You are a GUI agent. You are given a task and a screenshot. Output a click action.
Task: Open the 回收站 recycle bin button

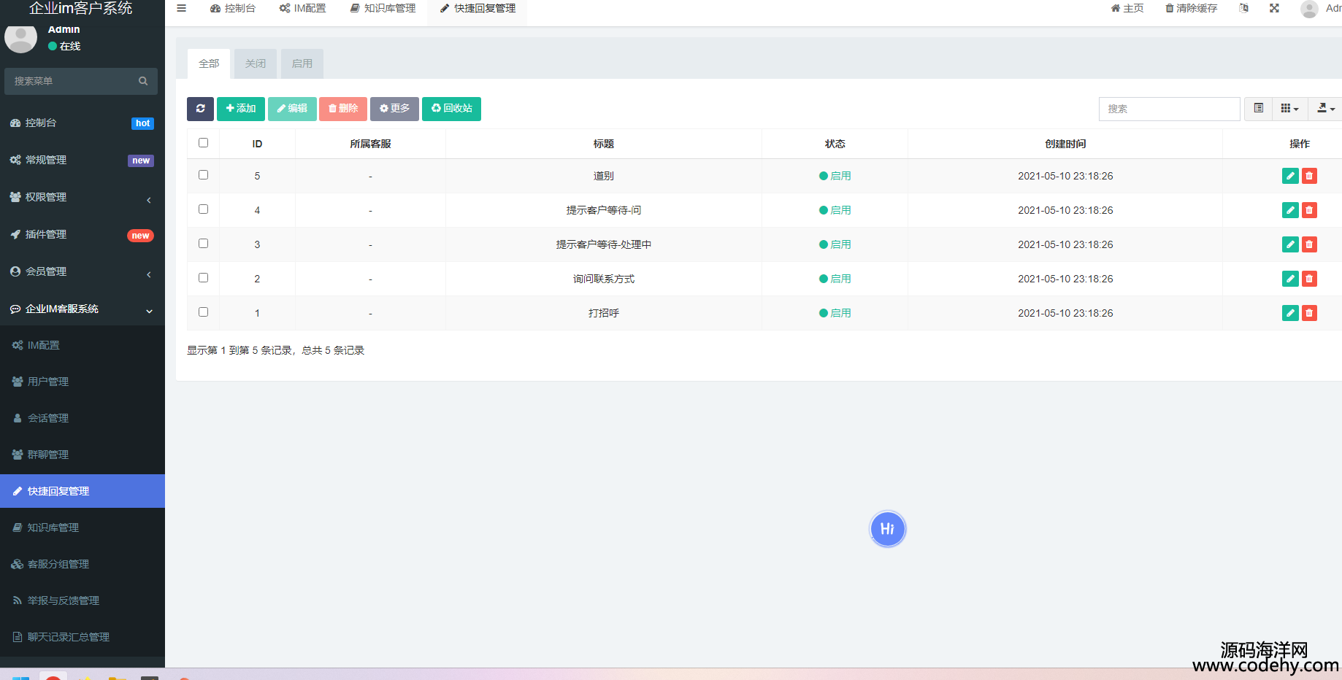(x=451, y=109)
